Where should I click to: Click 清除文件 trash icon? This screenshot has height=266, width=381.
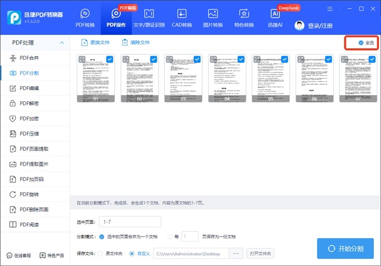(x=125, y=43)
